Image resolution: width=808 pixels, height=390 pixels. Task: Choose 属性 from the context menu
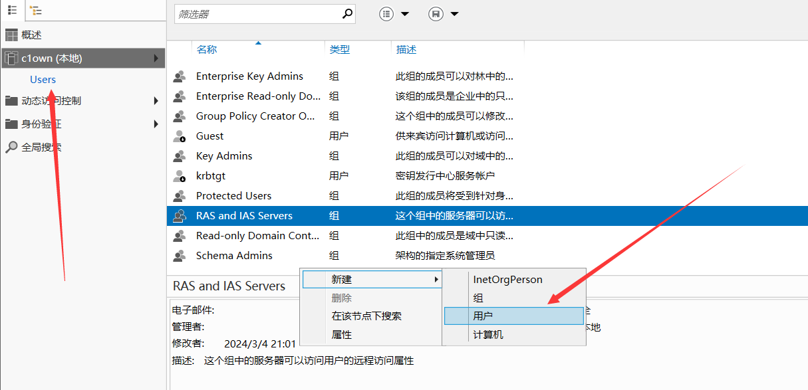(x=342, y=335)
